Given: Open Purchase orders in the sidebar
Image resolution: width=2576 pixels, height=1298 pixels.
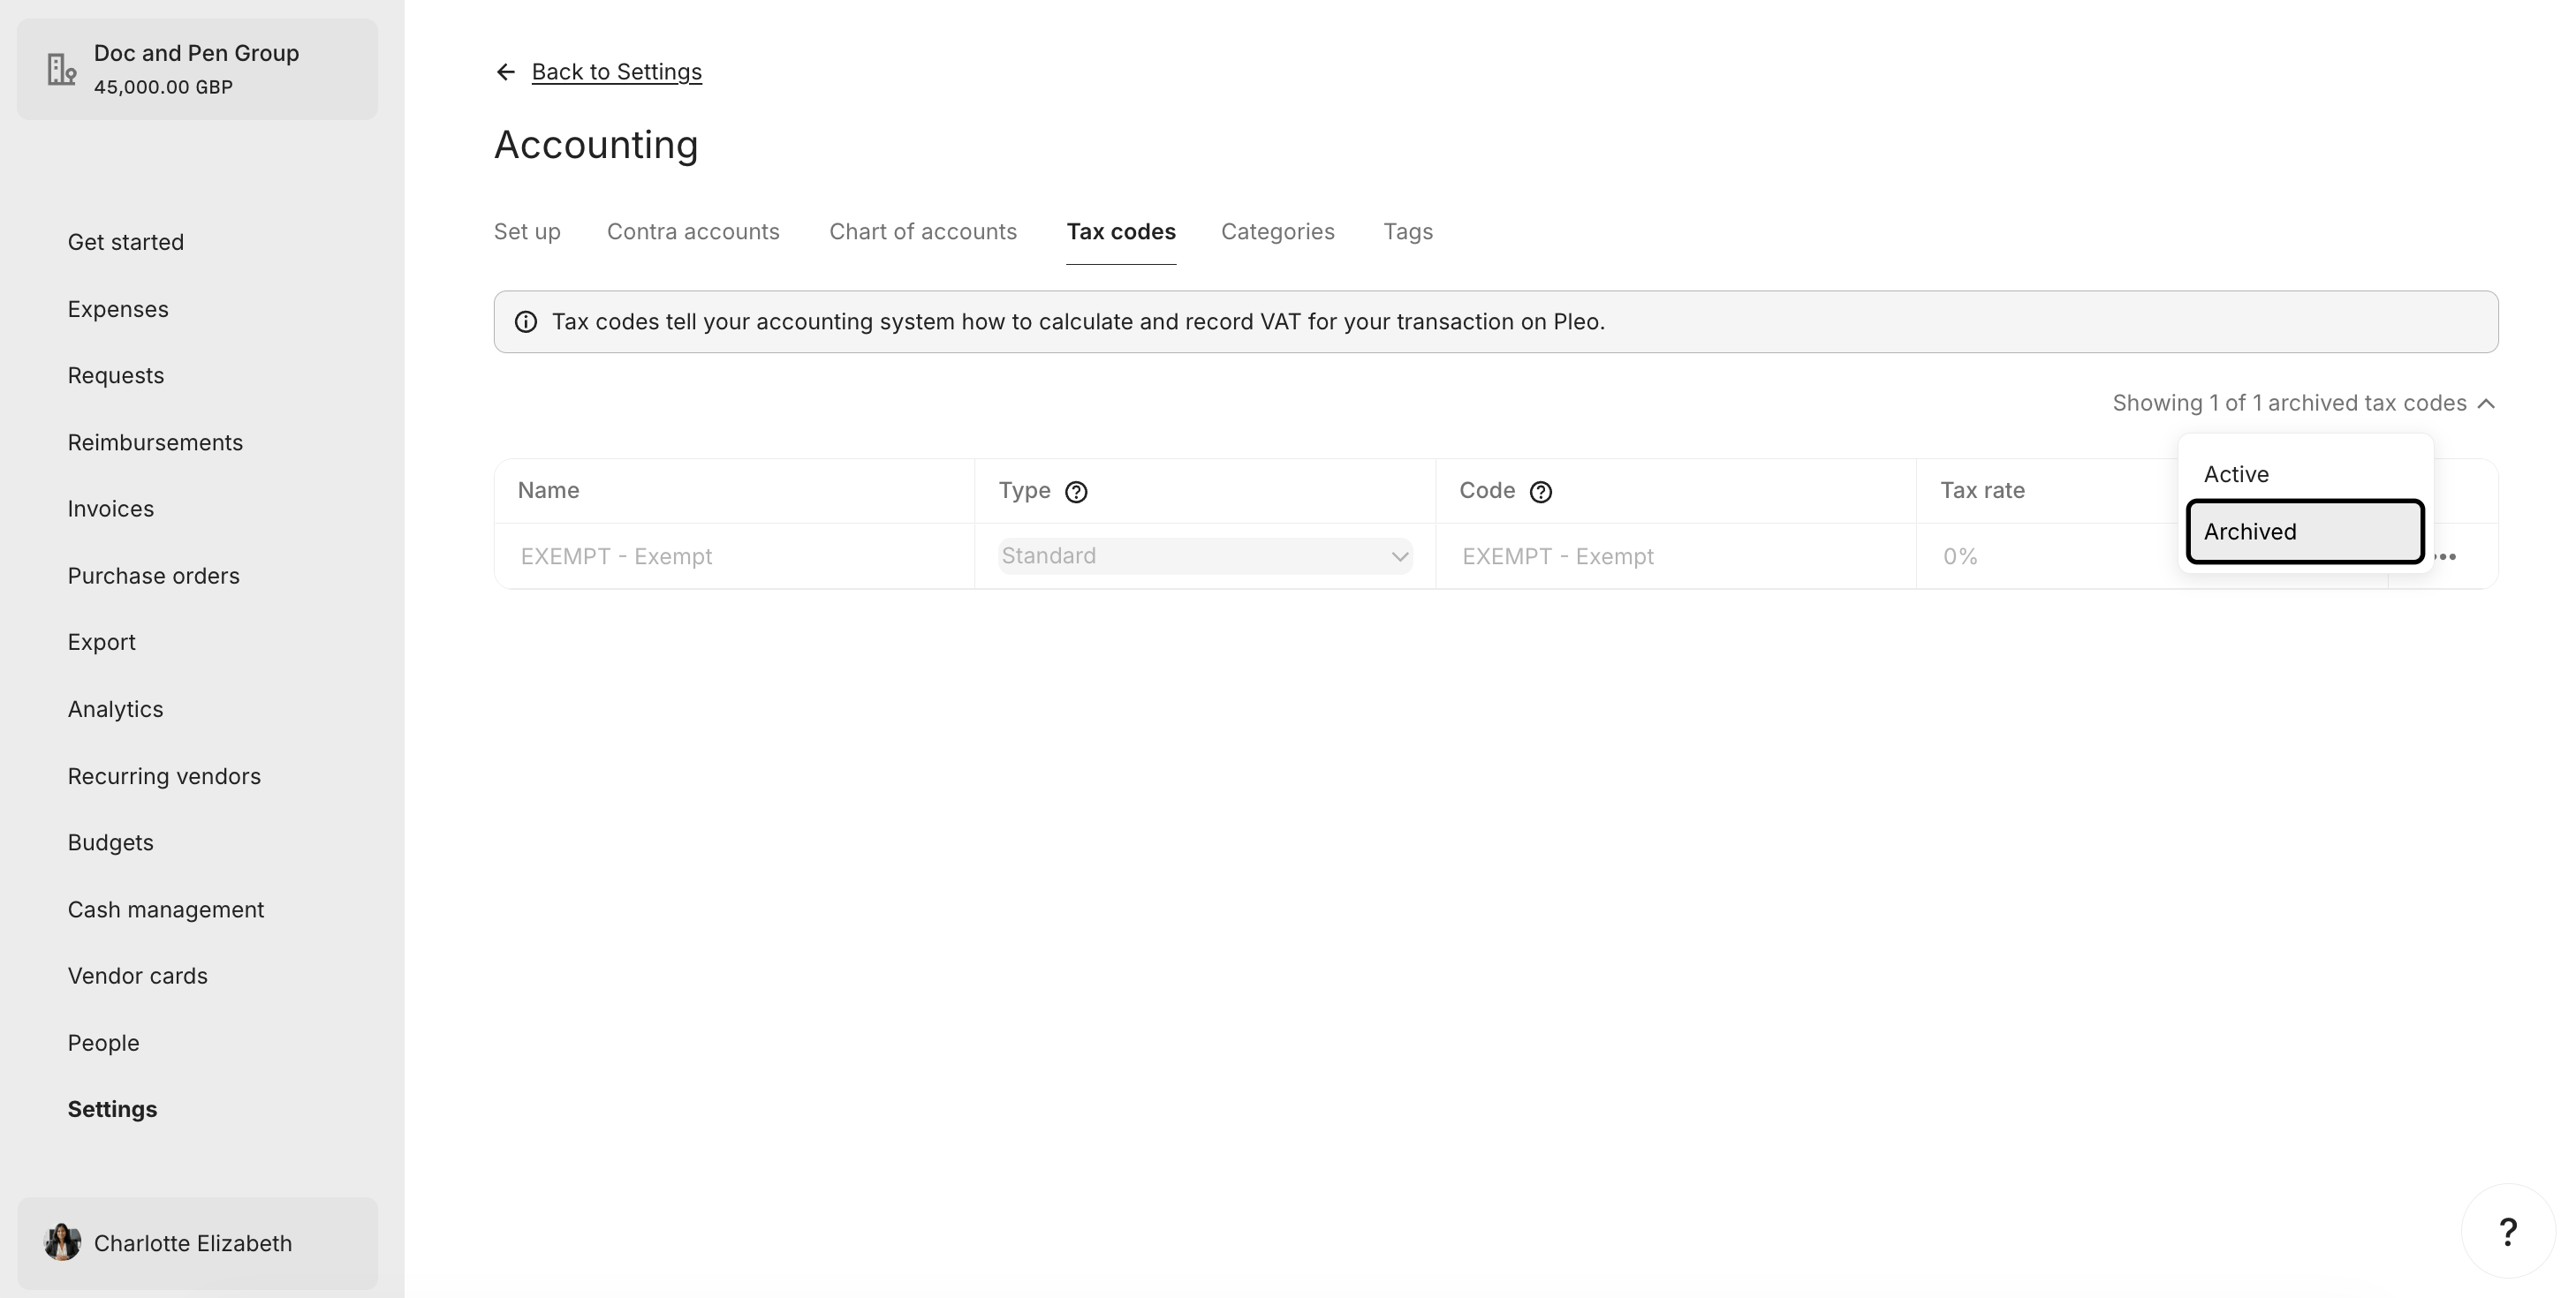Looking at the screenshot, I should [154, 576].
